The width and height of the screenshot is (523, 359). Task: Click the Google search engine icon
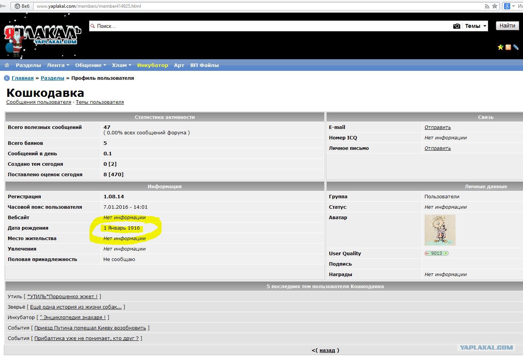point(507,6)
